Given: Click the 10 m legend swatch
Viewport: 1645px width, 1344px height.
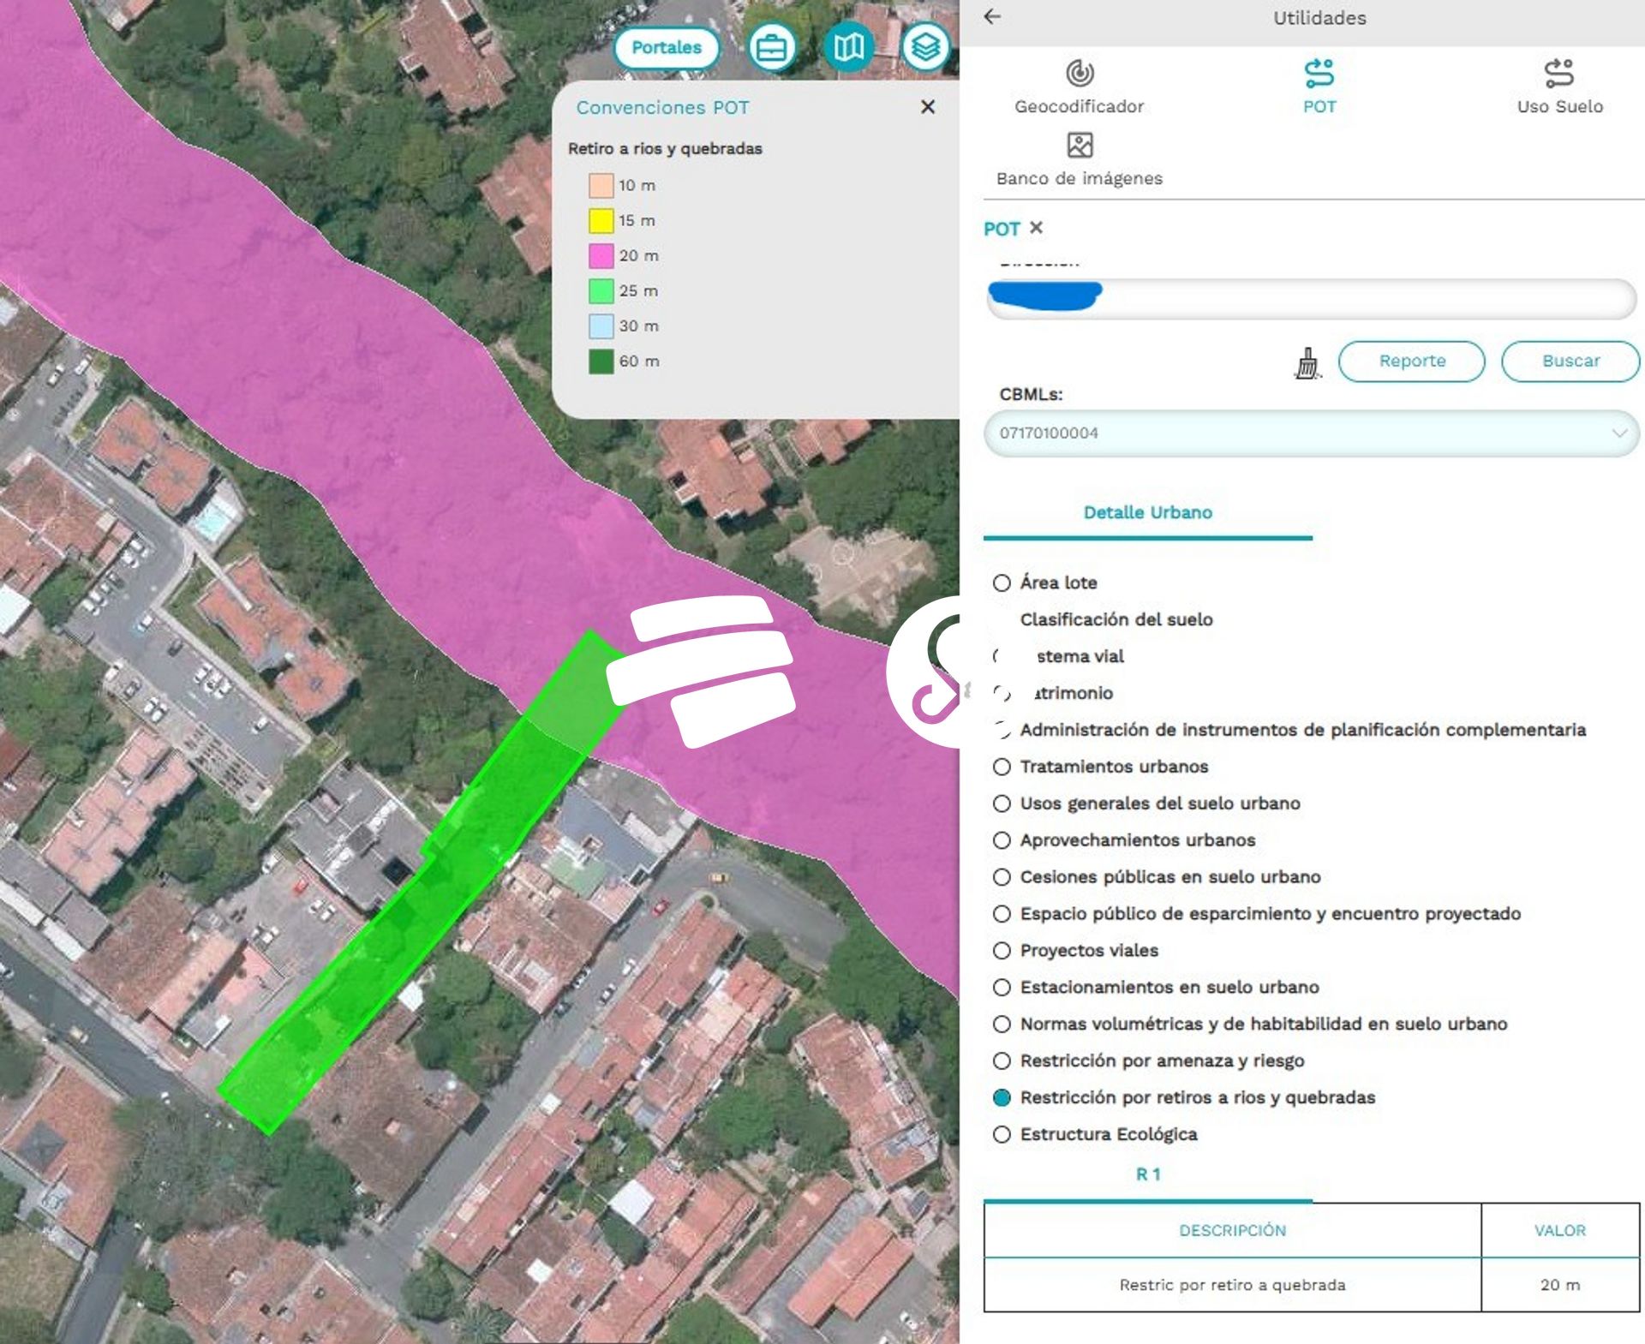Looking at the screenshot, I should [601, 186].
